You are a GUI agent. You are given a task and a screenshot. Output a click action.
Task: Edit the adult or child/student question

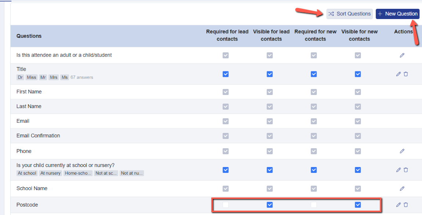pos(402,55)
